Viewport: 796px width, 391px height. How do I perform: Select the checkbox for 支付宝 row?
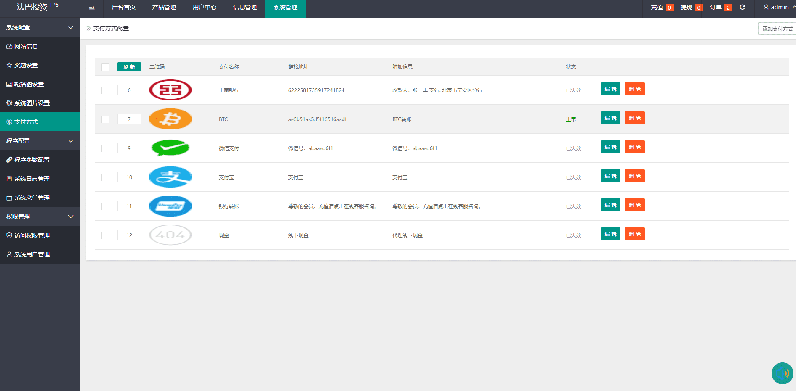point(105,177)
